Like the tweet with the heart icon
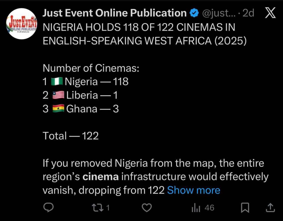The image size is (283, 221). pyautogui.click(x=148, y=208)
